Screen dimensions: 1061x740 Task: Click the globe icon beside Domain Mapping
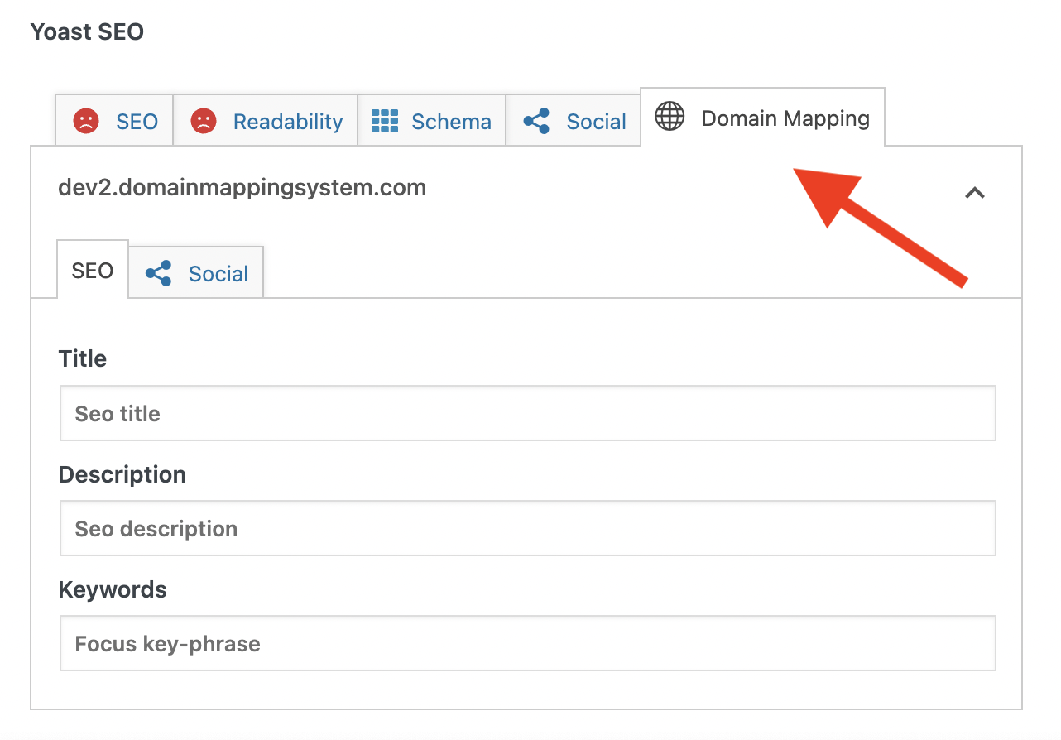[670, 118]
